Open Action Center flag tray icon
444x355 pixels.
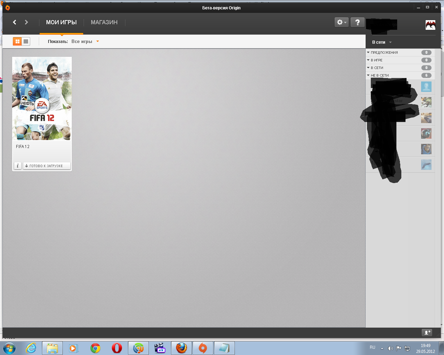click(399, 348)
